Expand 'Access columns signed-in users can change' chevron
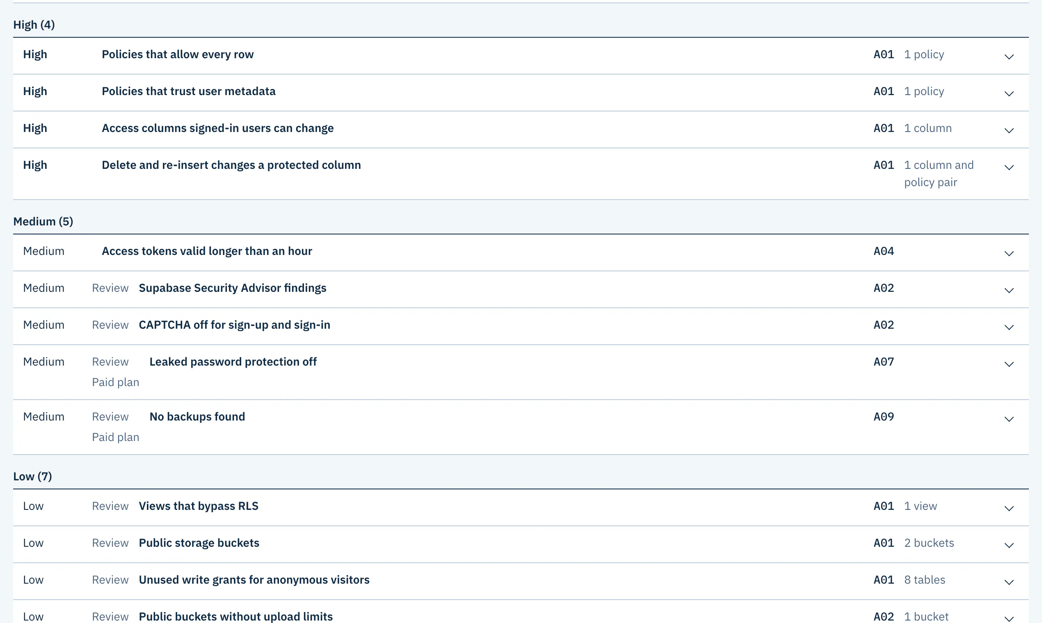The height and width of the screenshot is (623, 1042). 1009,131
